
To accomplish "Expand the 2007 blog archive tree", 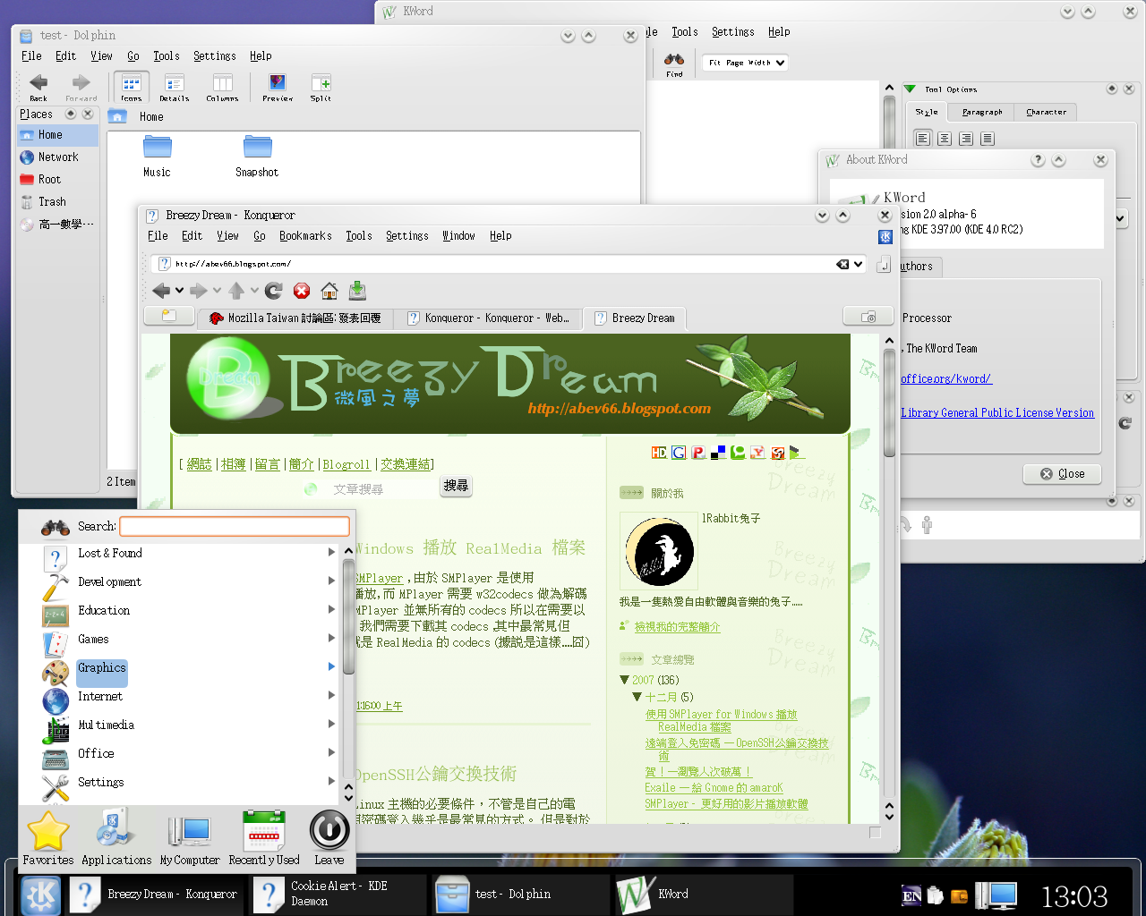I will coord(625,680).
